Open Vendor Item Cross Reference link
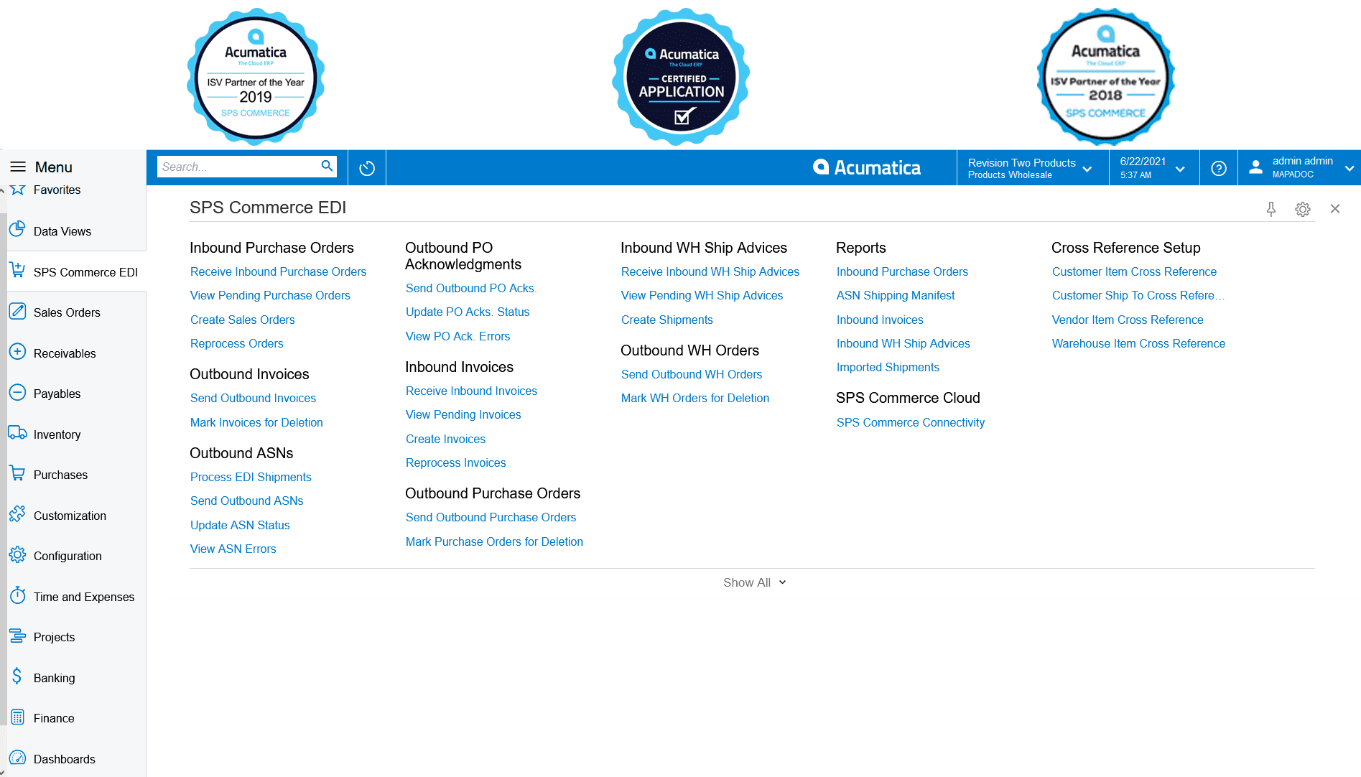 pos(1128,320)
